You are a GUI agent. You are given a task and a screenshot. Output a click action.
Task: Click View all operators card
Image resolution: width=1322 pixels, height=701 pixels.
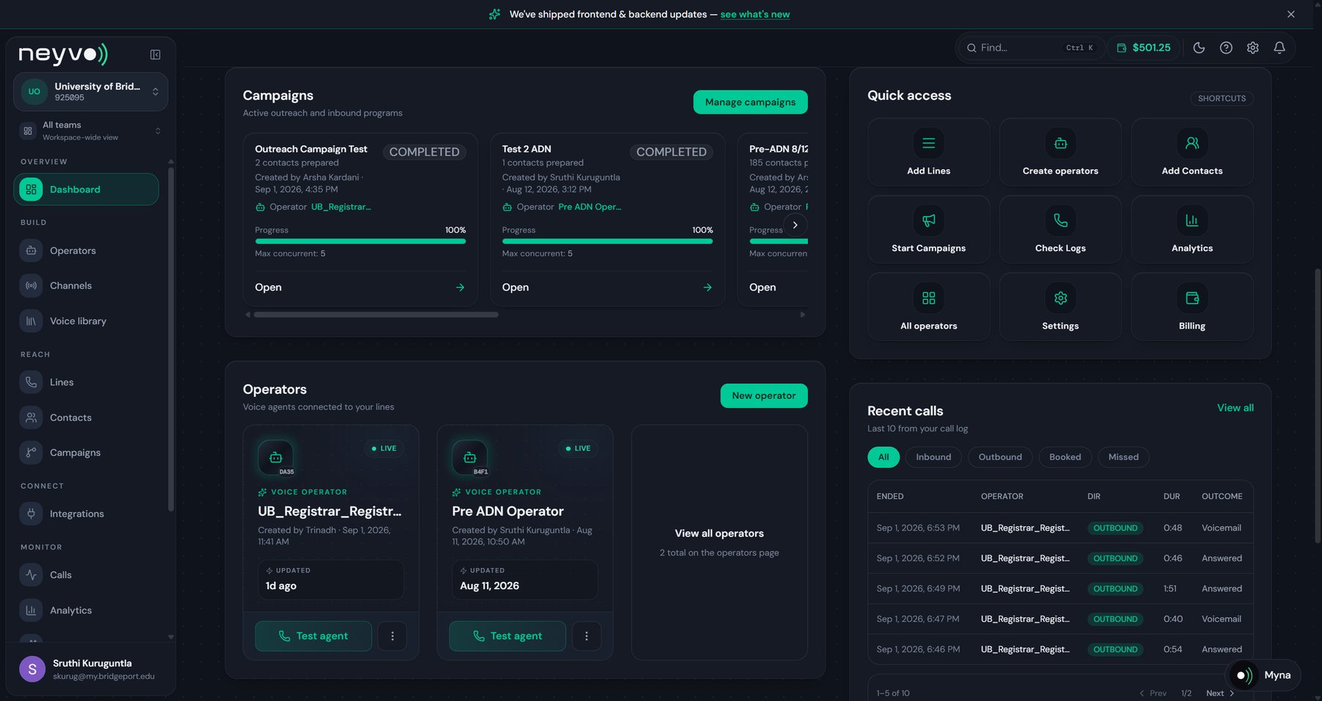719,542
